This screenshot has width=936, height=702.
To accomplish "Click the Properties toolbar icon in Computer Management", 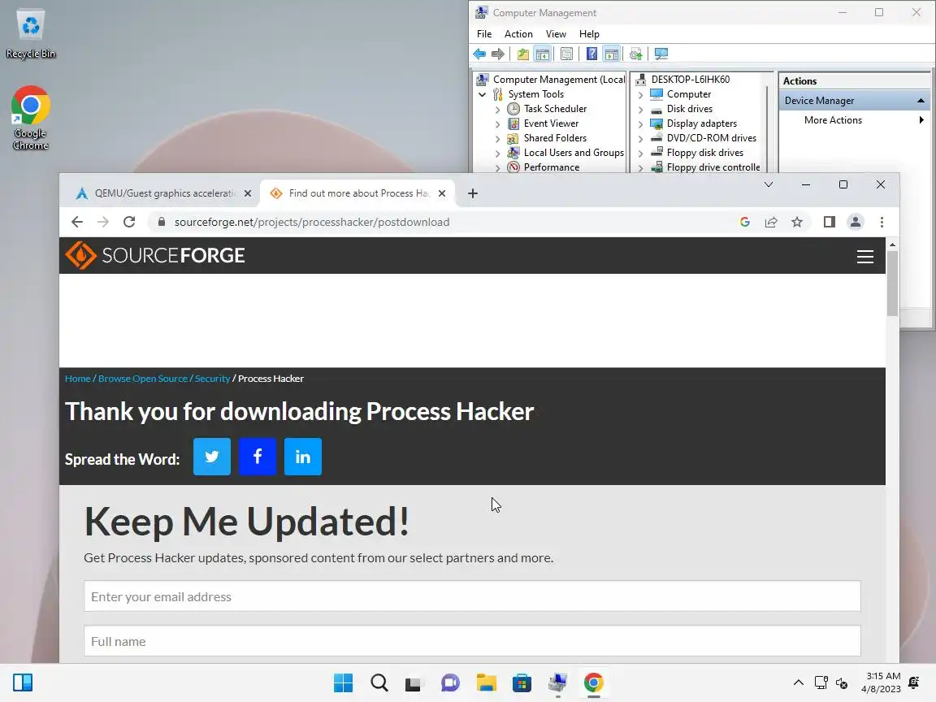I will pos(566,54).
